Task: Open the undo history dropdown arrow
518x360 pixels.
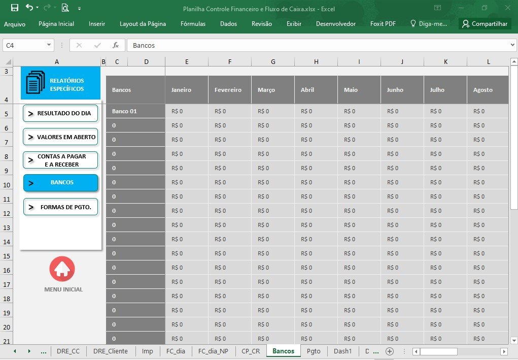Action: [38, 8]
